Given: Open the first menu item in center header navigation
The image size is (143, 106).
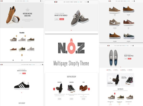Looking at the screenshot, I should click(x=64, y=2).
